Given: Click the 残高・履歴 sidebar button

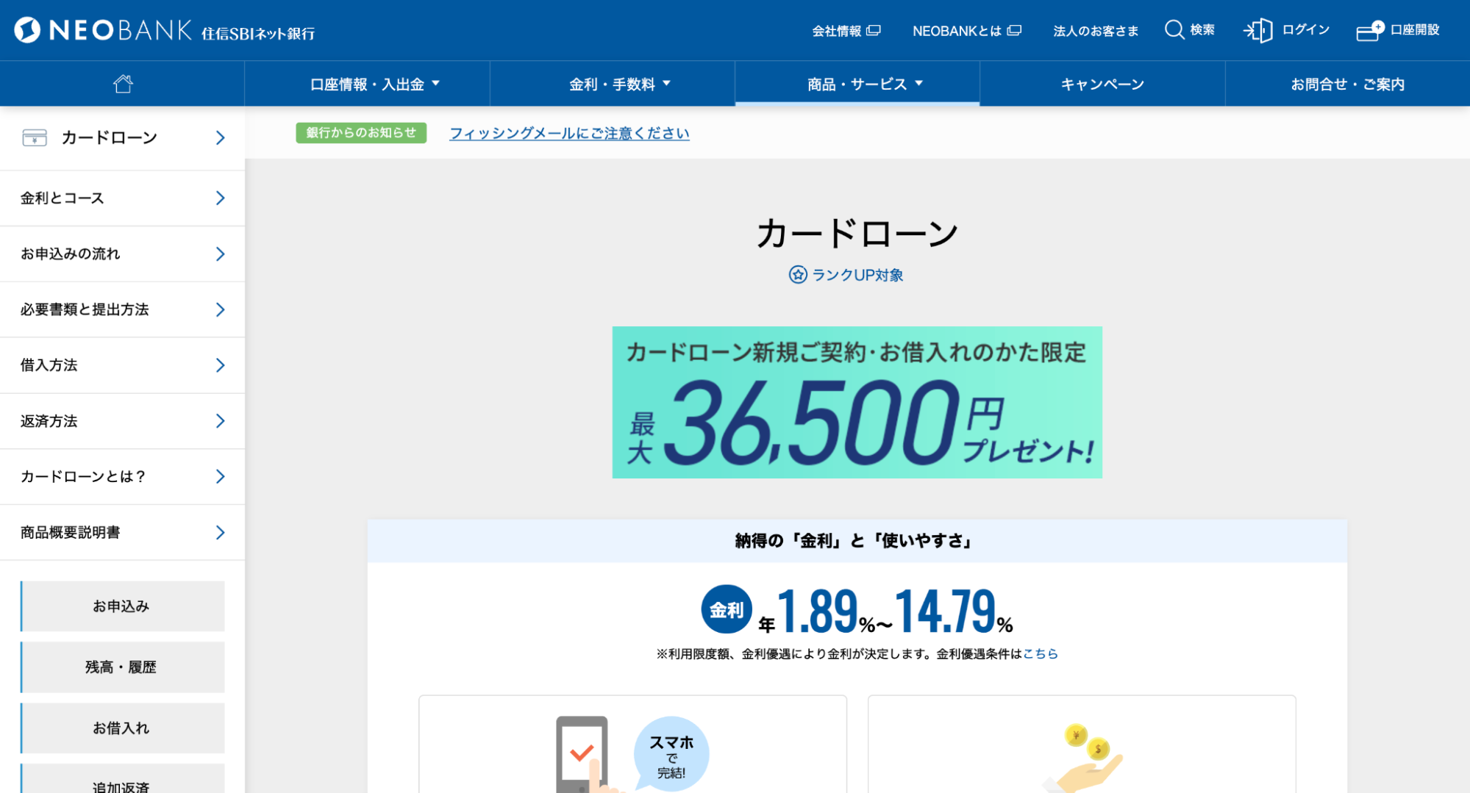Looking at the screenshot, I should coord(122,667).
